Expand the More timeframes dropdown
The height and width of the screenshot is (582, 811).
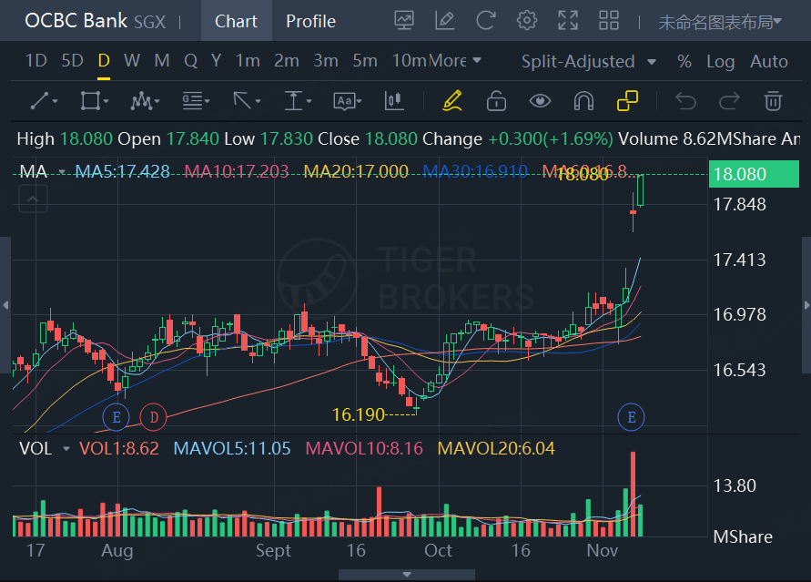(x=455, y=60)
